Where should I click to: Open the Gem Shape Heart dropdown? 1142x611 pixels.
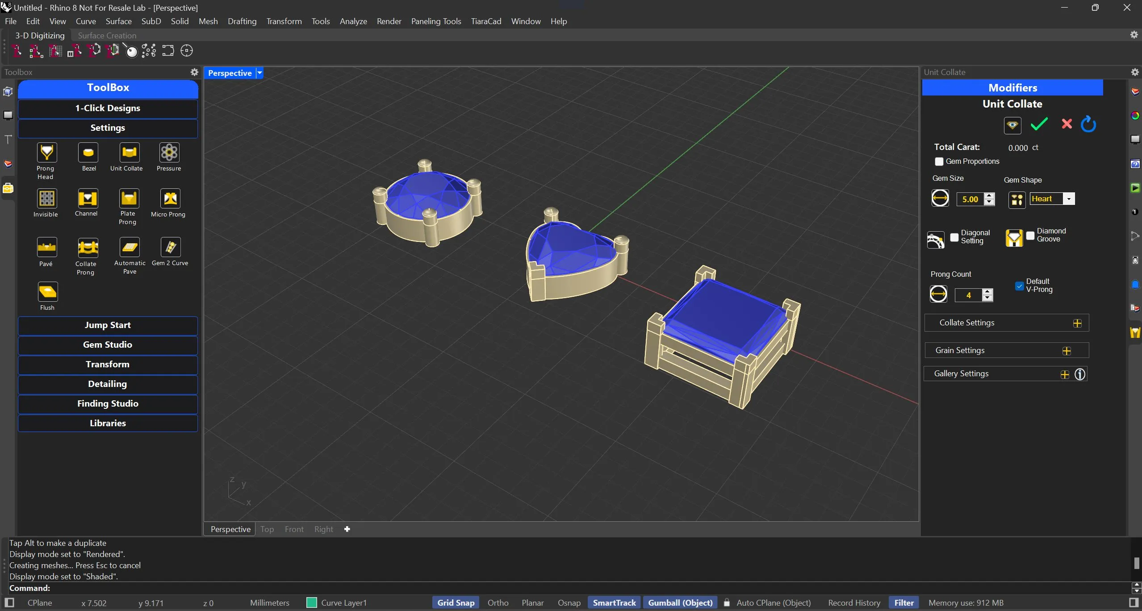click(1068, 199)
